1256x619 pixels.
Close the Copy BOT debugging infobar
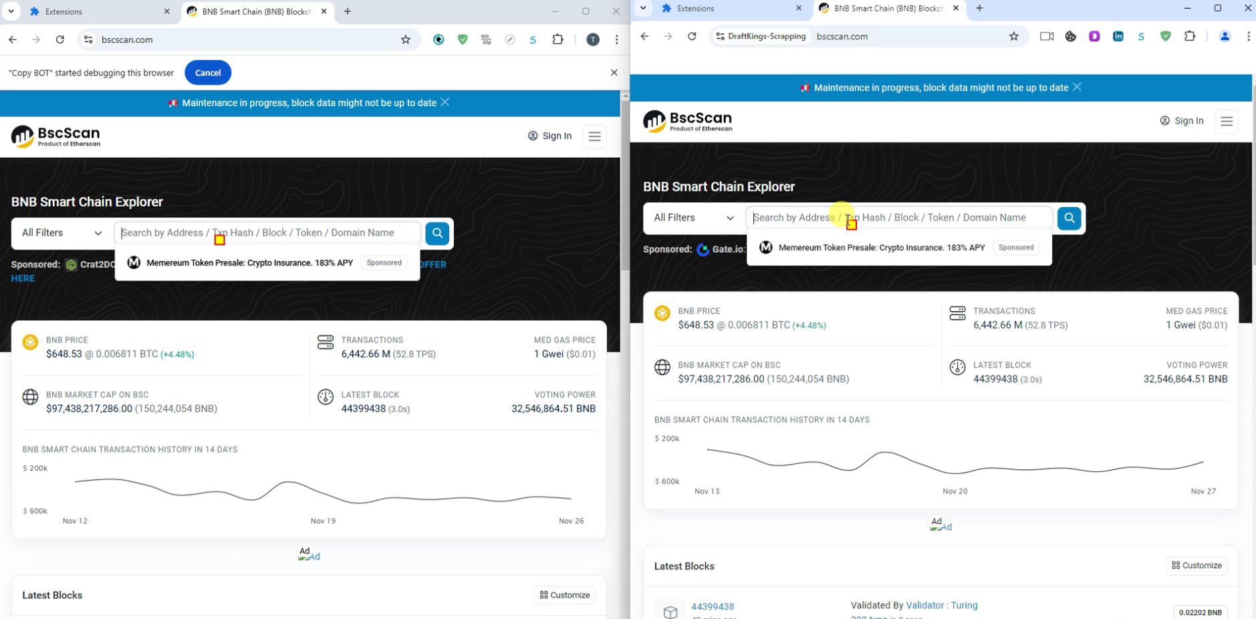point(614,72)
